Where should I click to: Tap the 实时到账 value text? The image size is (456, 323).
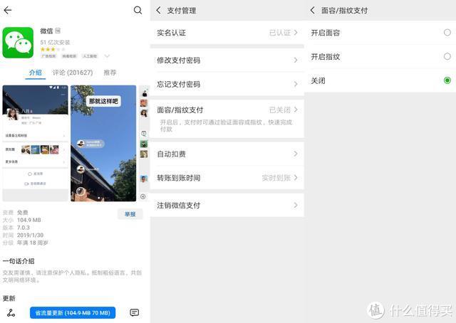click(x=276, y=178)
